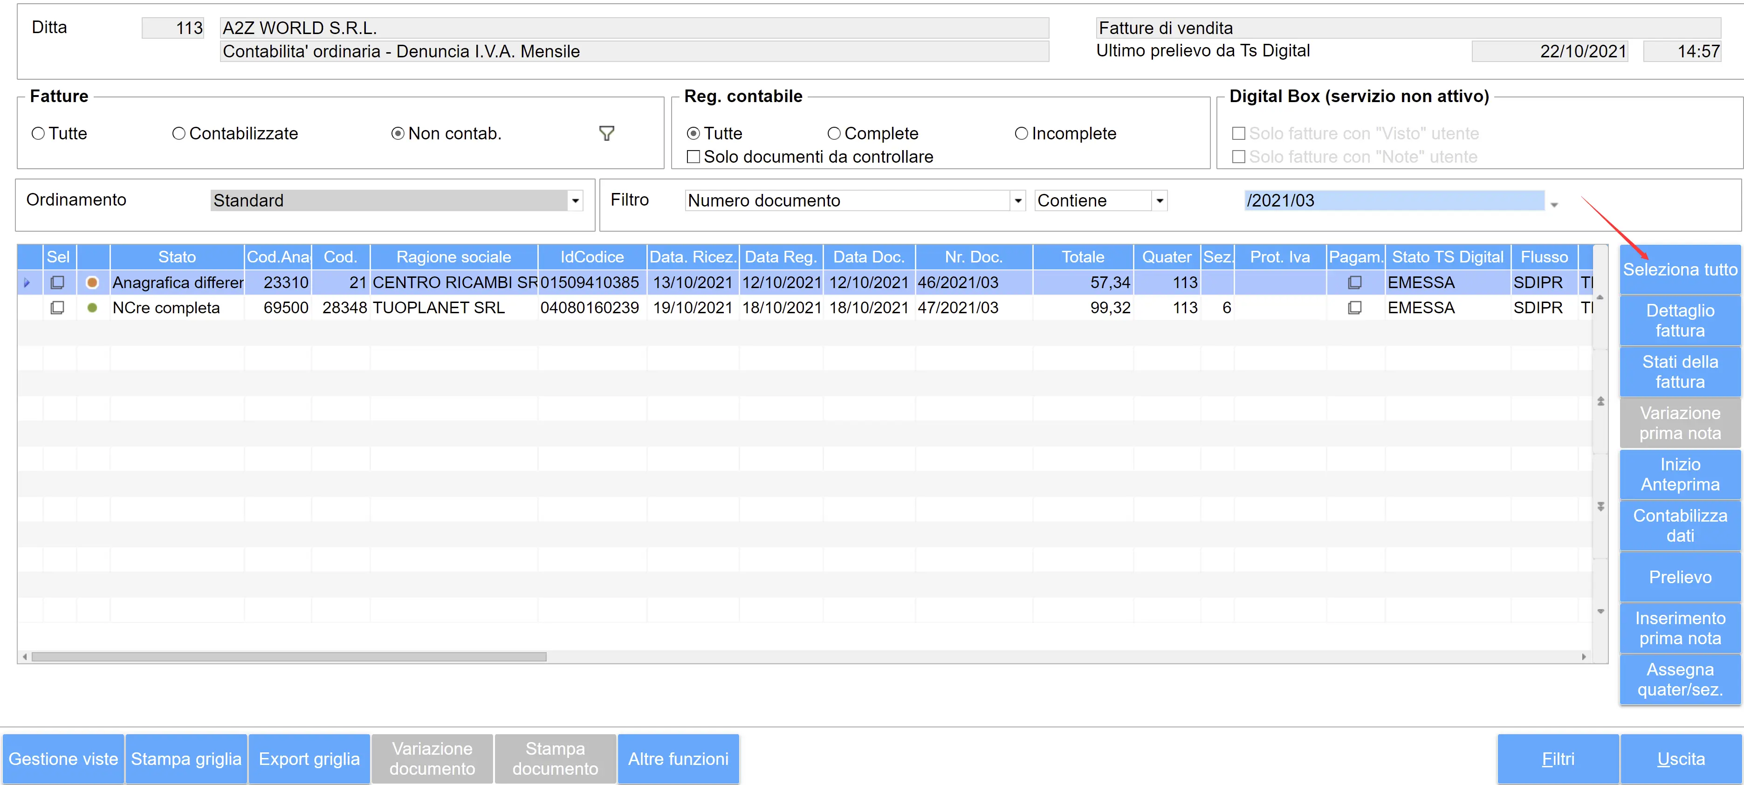Click double-arrow page up in grid scrollbar

pos(1600,401)
